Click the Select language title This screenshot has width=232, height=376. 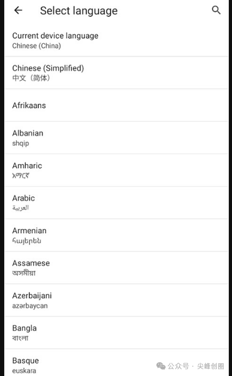click(79, 11)
